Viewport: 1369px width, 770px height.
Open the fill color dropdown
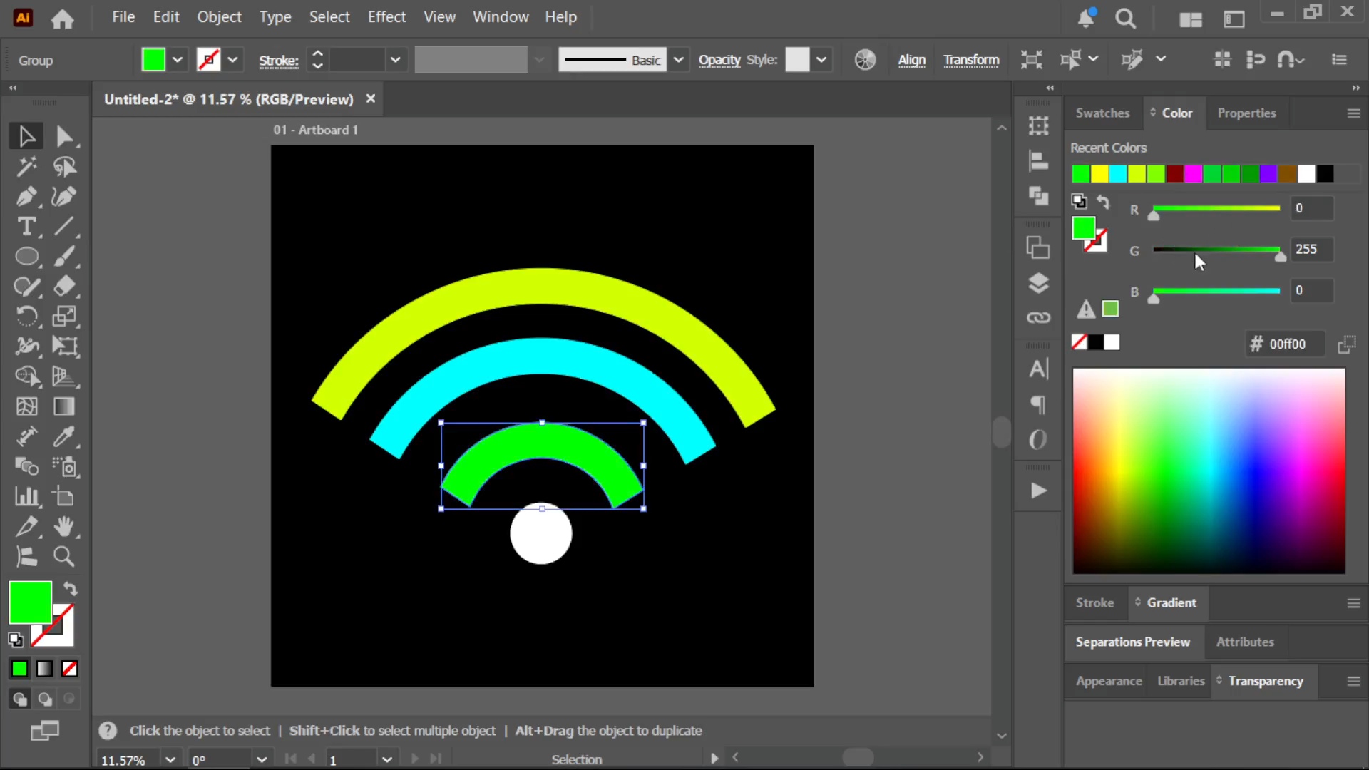[x=178, y=60]
